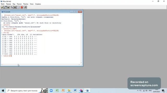The image size is (167, 93).
Task: Click the 'data.frame': 154 obs. line
Action: point(22,34)
